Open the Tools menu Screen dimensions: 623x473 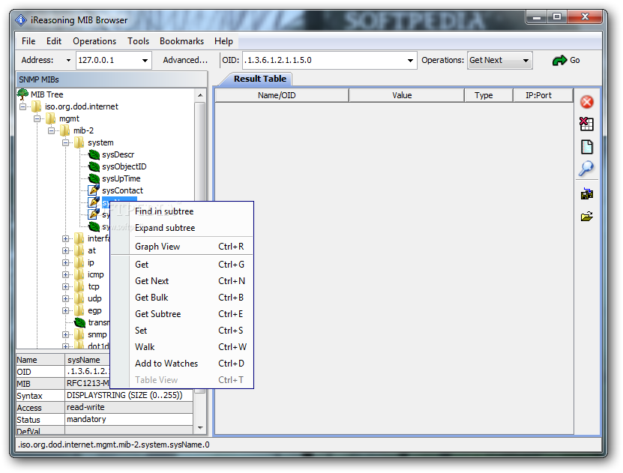[138, 41]
